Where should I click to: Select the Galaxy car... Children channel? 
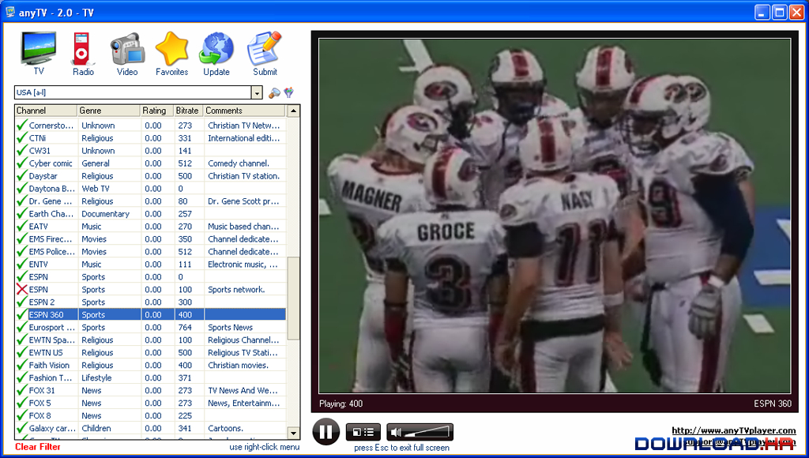tap(151, 428)
